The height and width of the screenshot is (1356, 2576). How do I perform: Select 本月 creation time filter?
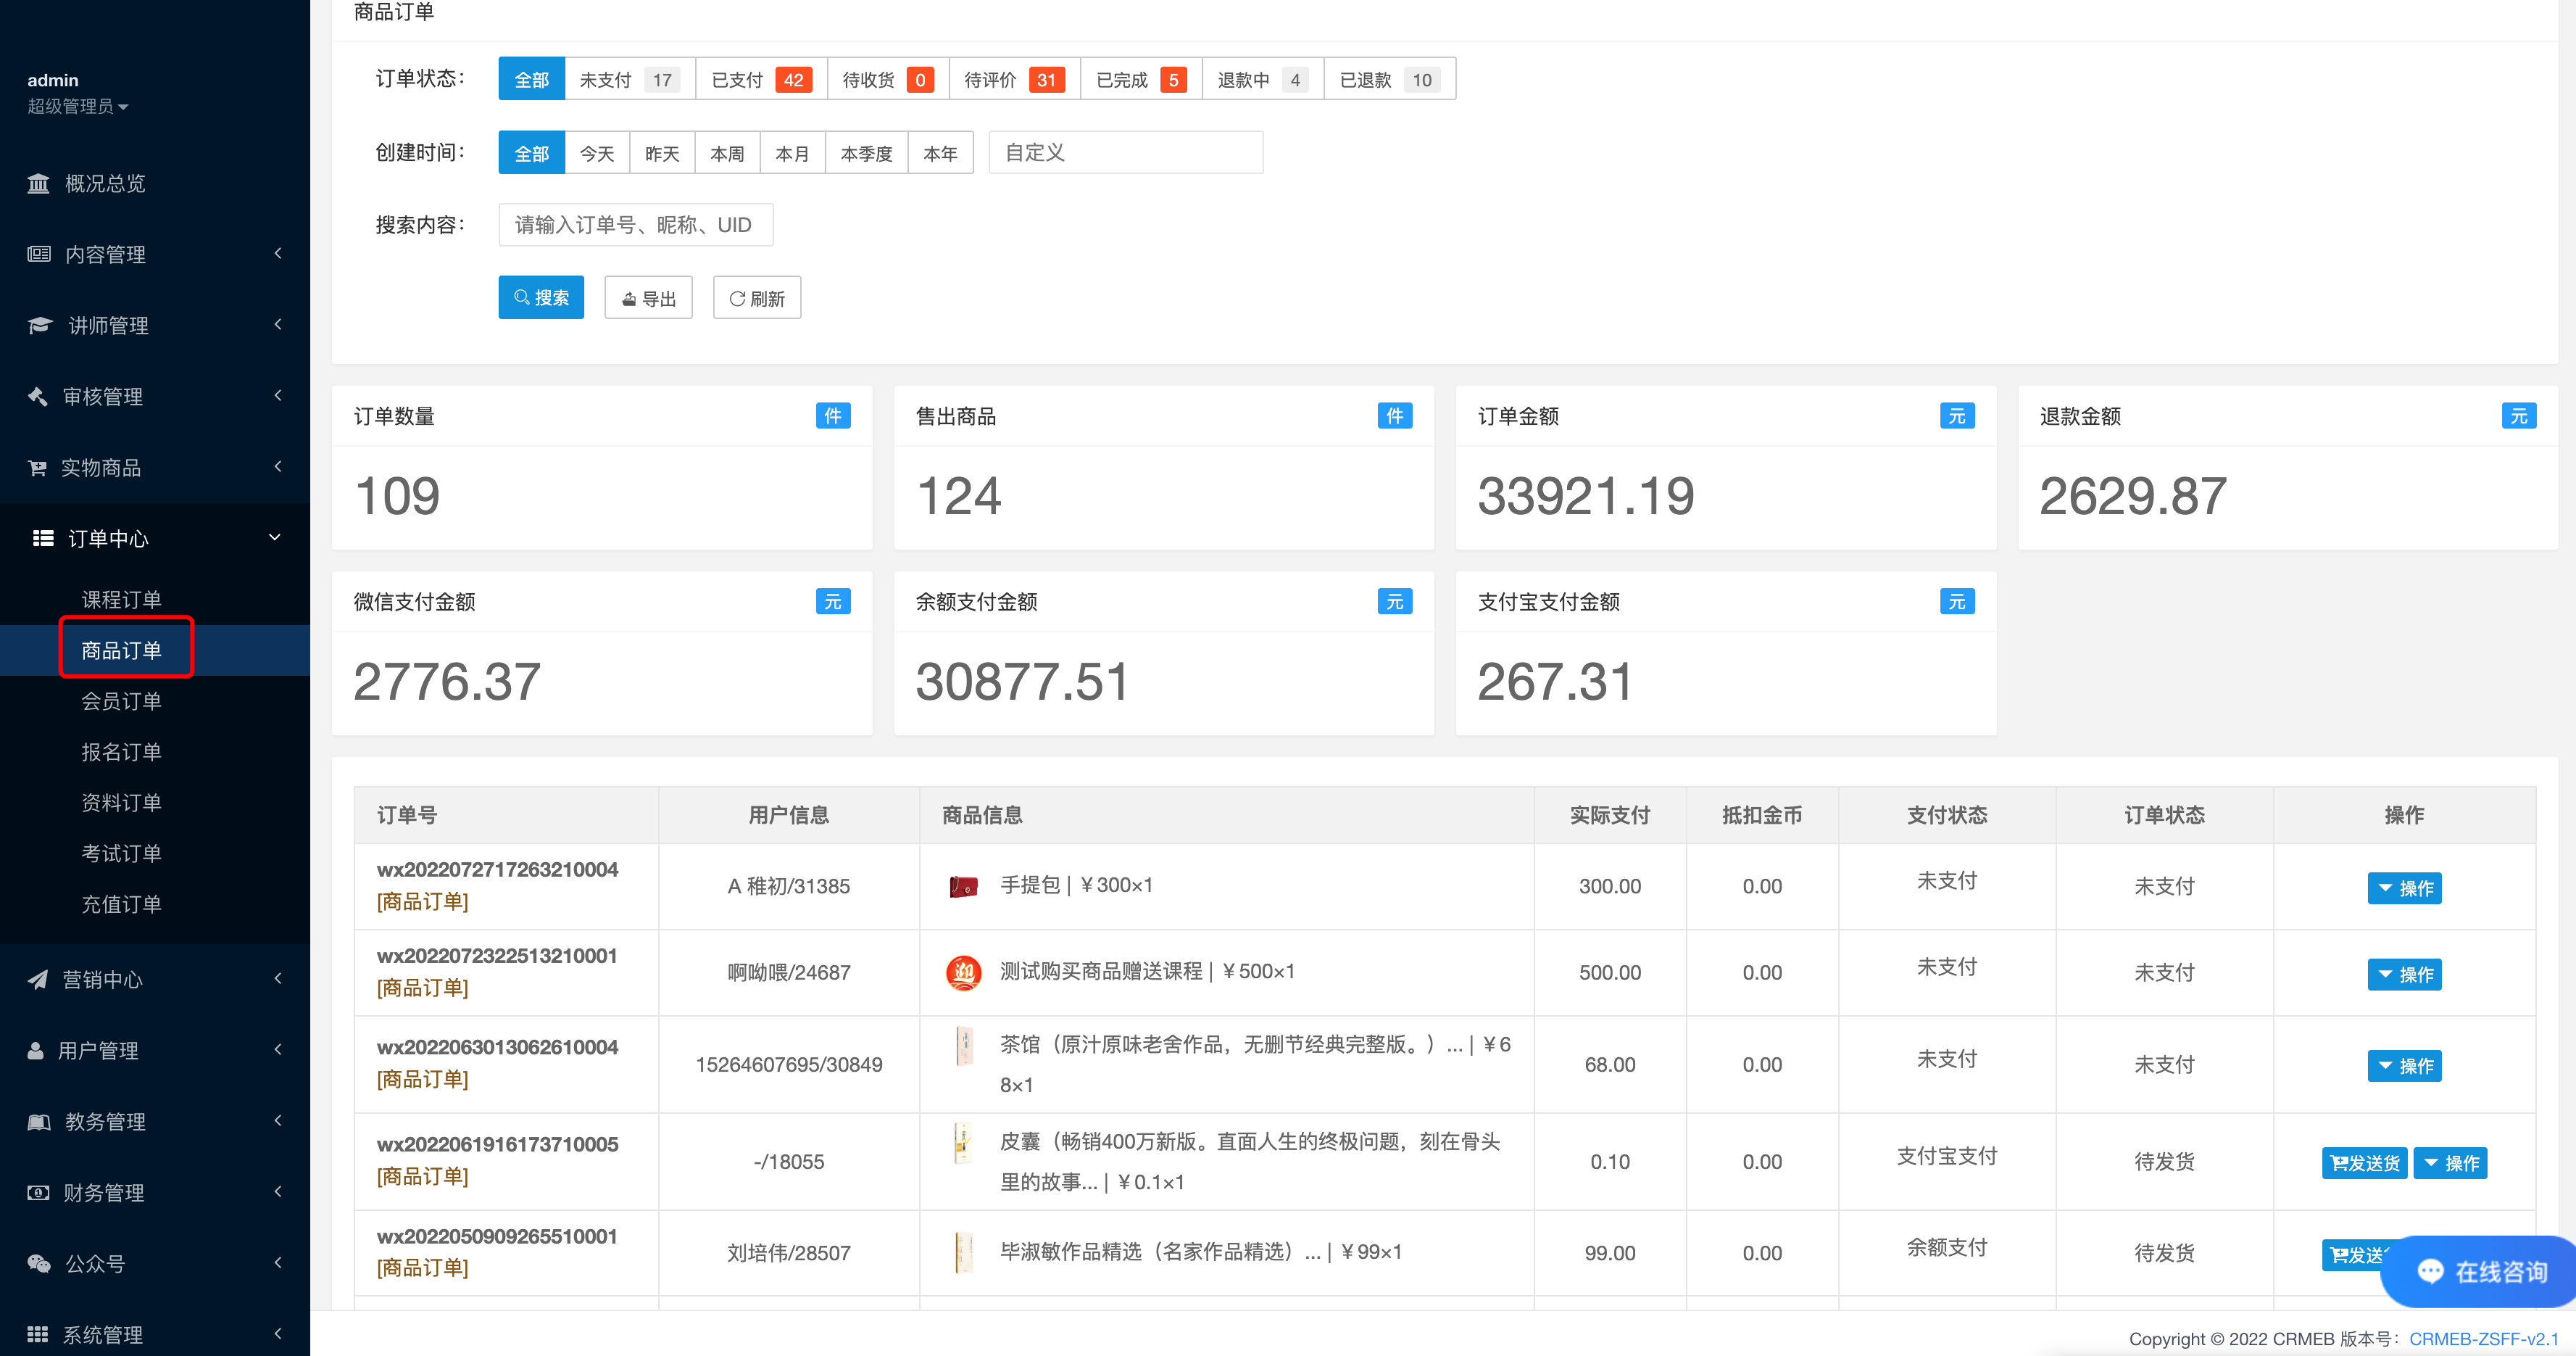click(x=792, y=153)
